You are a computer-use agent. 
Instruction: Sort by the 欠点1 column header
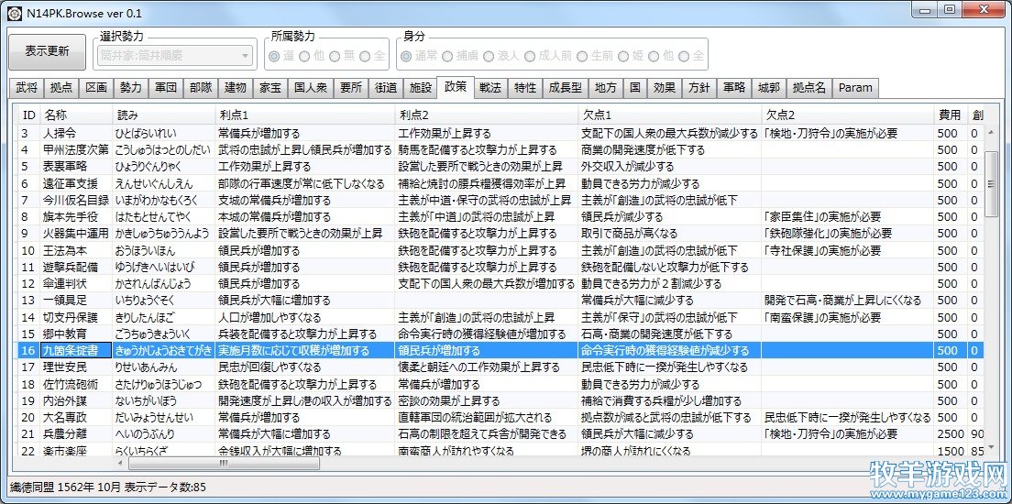tap(670, 115)
